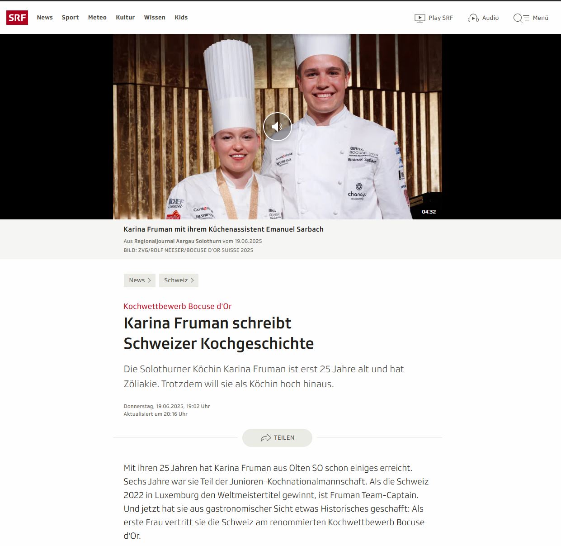561x546 pixels.
Task: Click the chevron on News breadcrumb
Action: tap(150, 280)
